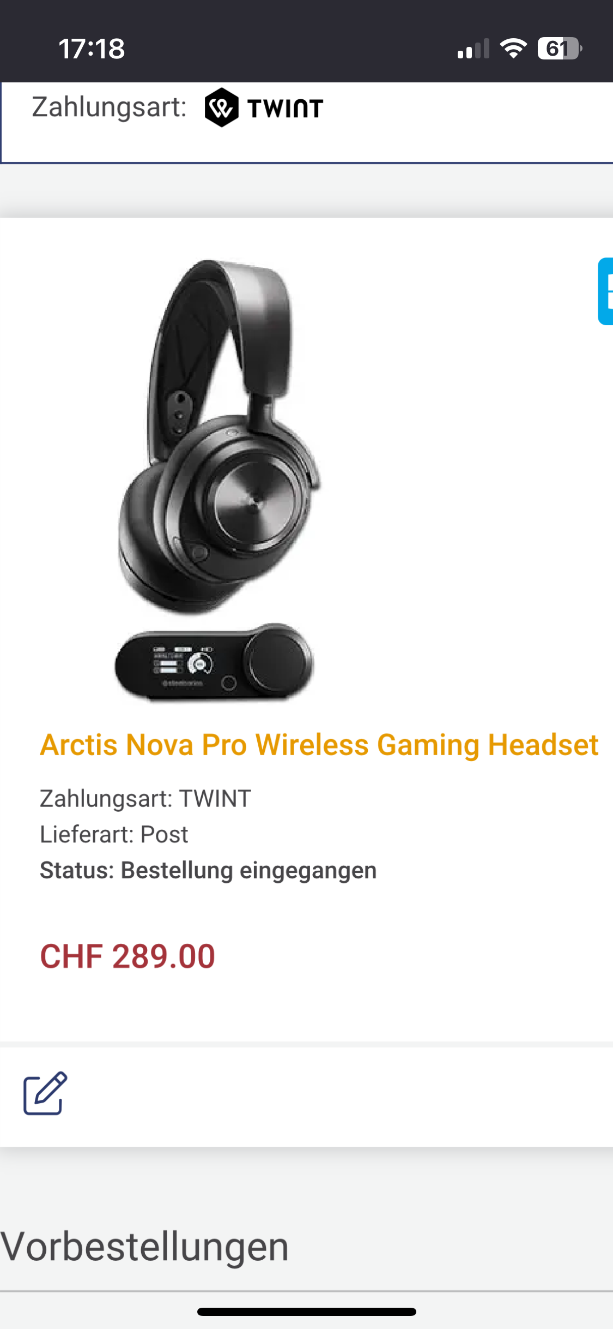Image resolution: width=613 pixels, height=1329 pixels.
Task: Click the round volume knob on the base station
Action: tap(276, 659)
